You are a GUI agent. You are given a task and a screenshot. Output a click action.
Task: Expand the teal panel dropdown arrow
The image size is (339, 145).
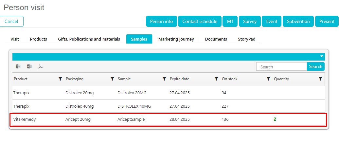[322, 57]
